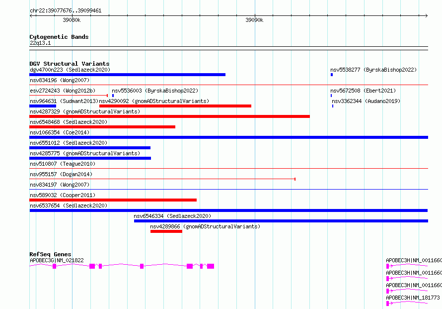Click the small blue nsv5536003 marker
The image size is (442, 309).
pyautogui.click(x=113, y=96)
